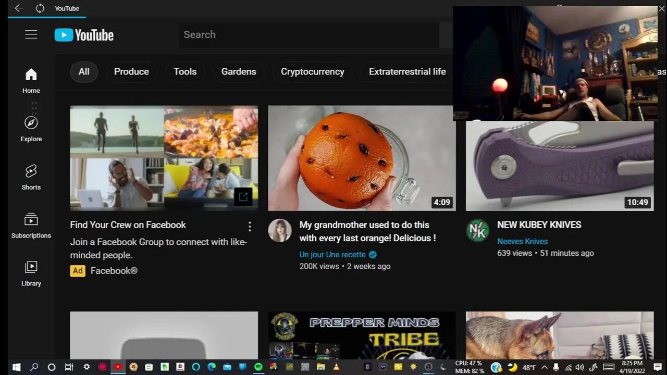Visit Un jour Une recette channel link
Image resolution: width=667 pixels, height=375 pixels.
click(x=332, y=255)
